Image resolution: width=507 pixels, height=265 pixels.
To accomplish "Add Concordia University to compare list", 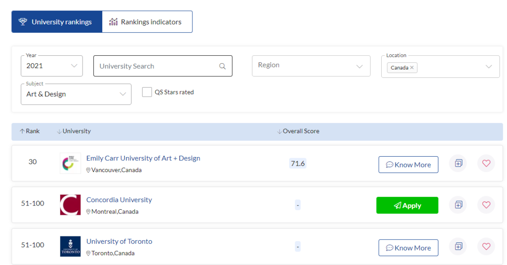I will click(458, 205).
